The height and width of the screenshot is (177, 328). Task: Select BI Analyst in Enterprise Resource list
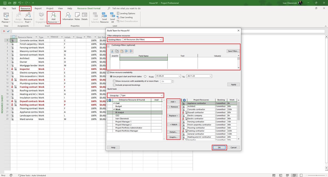(135, 113)
